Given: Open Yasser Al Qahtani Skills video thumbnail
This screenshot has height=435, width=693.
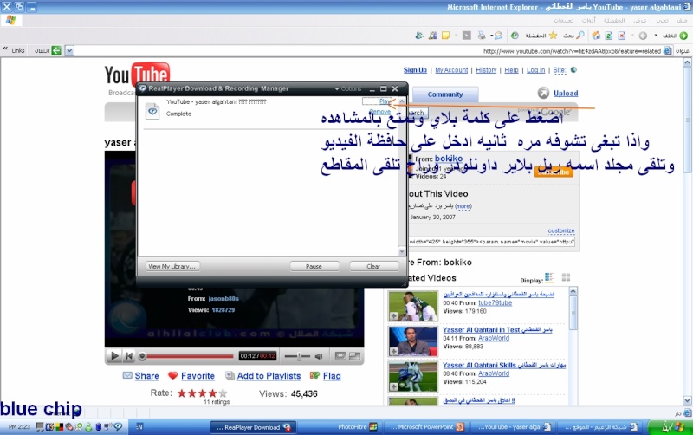Looking at the screenshot, I should tap(413, 377).
